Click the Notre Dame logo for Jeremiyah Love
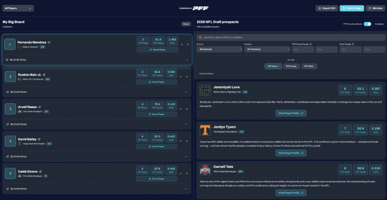 tap(205, 90)
